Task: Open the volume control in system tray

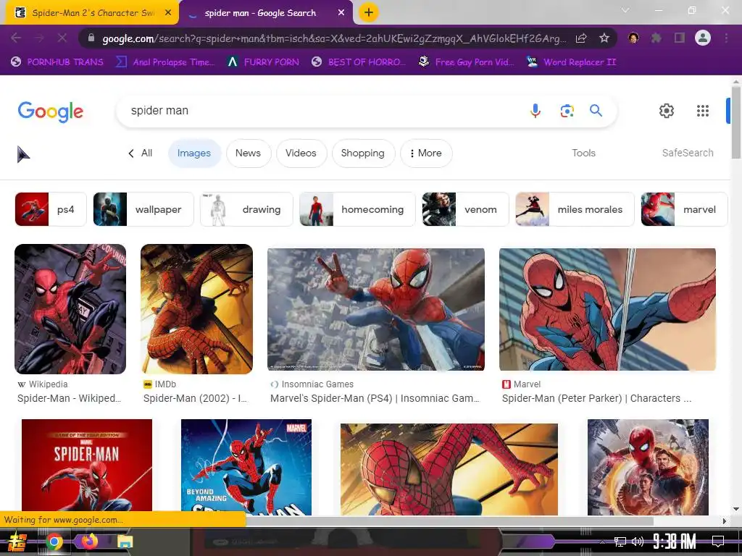Action: tap(638, 542)
